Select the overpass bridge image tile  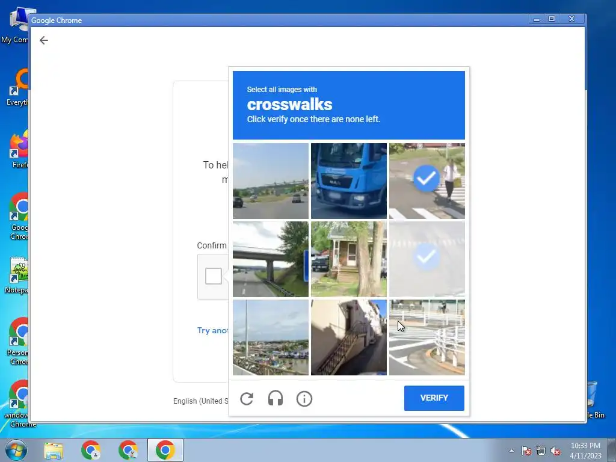271,259
